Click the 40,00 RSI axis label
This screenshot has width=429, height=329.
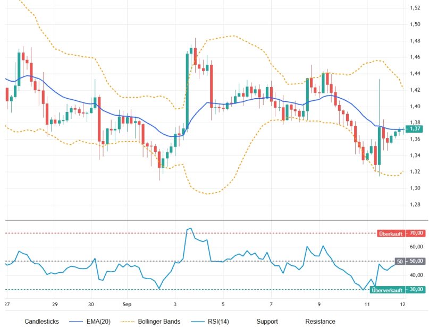pos(416,275)
